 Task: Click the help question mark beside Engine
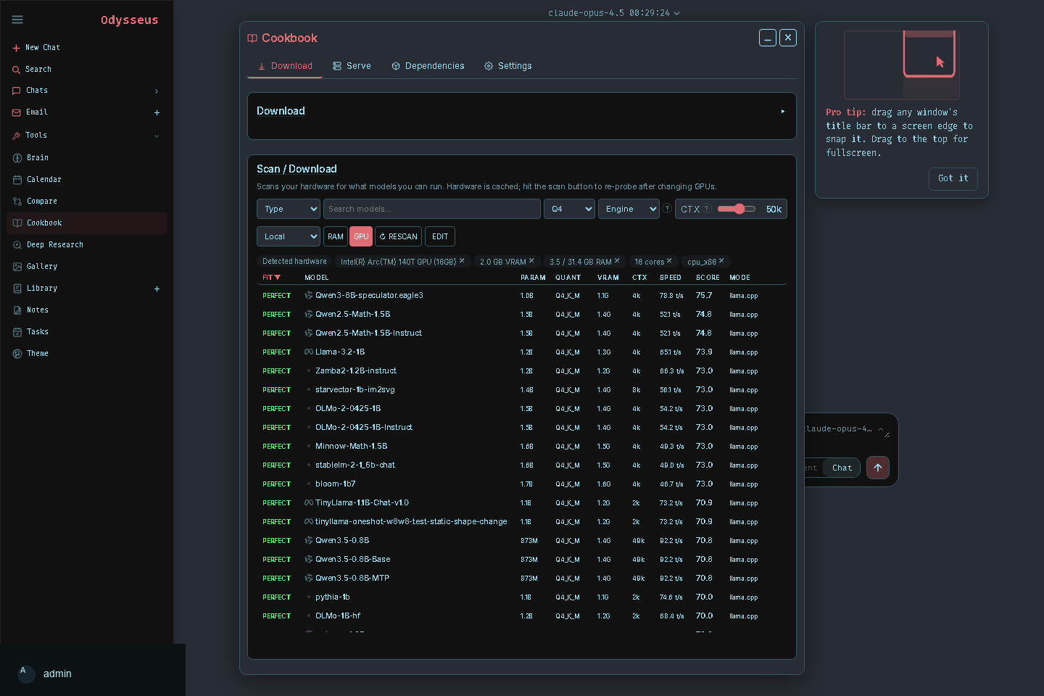point(667,209)
